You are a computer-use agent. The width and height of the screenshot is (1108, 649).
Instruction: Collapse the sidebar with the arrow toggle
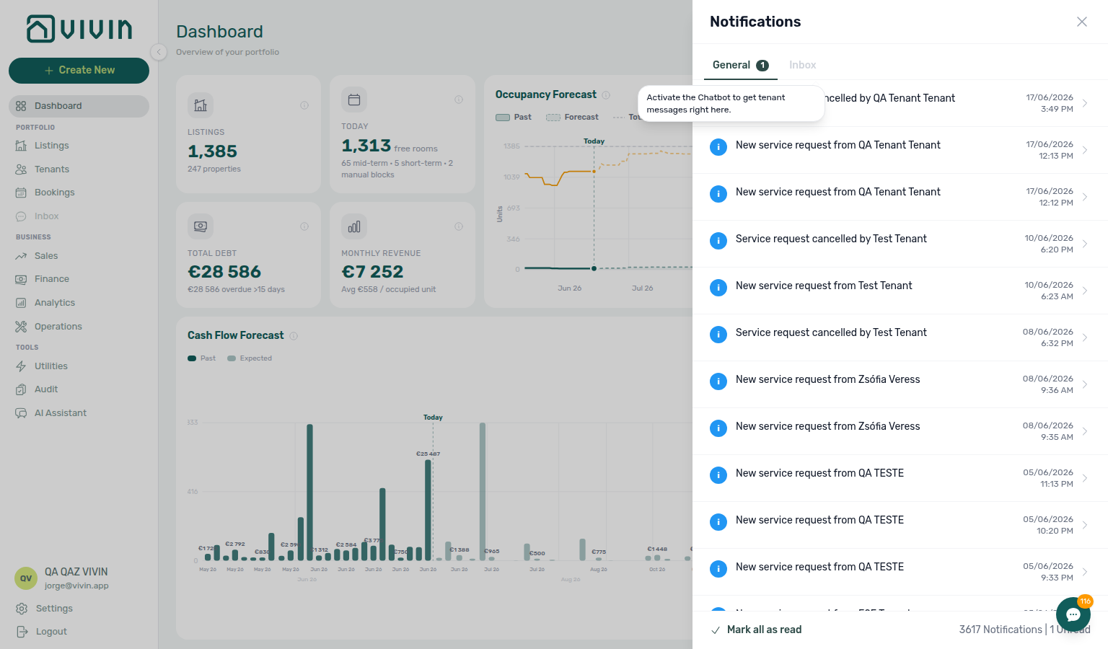tap(159, 52)
